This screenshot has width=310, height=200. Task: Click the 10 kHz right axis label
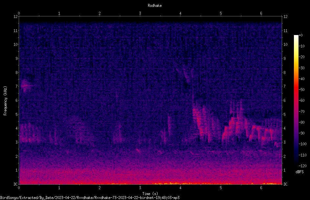[x=285, y=45]
